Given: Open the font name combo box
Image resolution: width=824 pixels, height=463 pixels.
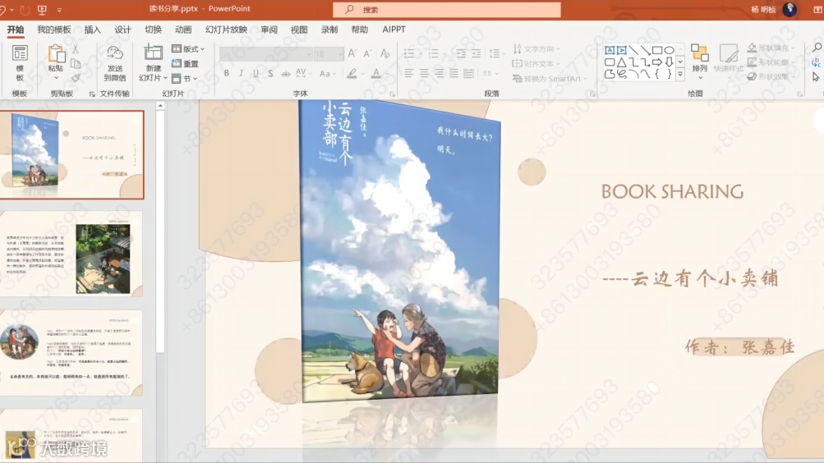Looking at the screenshot, I should [x=266, y=53].
